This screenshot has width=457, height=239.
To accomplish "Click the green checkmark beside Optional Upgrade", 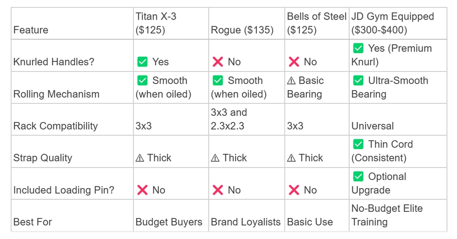I will [358, 176].
